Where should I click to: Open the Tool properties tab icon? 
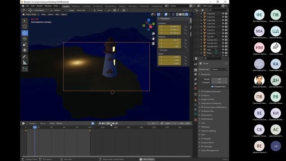(196, 64)
